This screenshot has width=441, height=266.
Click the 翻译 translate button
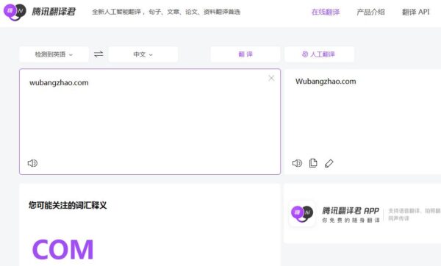pos(245,54)
